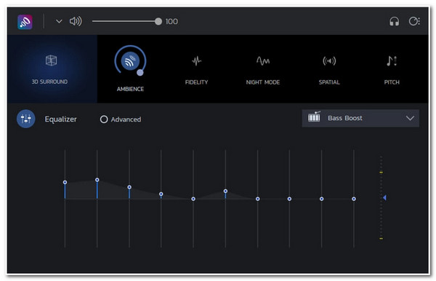Viewport: 436px width, 281px height.
Task: Enable the Night Mode waveform icon
Action: click(263, 60)
